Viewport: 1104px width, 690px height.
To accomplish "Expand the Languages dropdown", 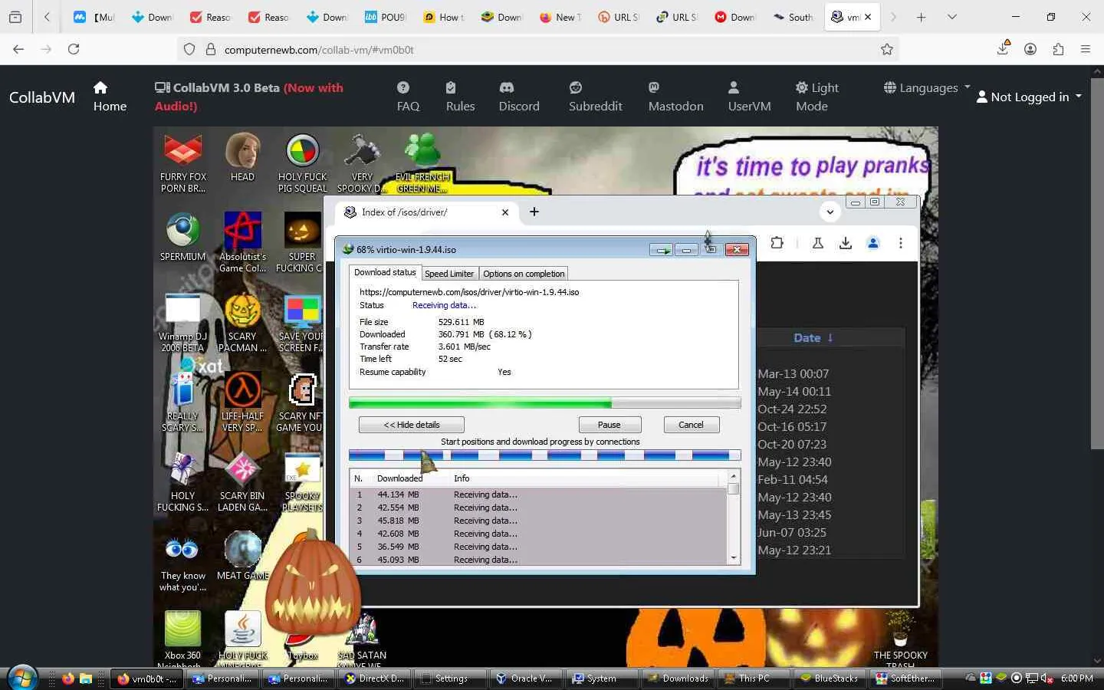I will pyautogui.click(x=927, y=88).
